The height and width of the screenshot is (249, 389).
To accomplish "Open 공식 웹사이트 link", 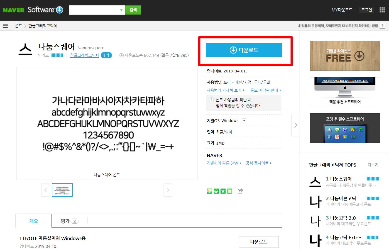I will coord(258,163).
